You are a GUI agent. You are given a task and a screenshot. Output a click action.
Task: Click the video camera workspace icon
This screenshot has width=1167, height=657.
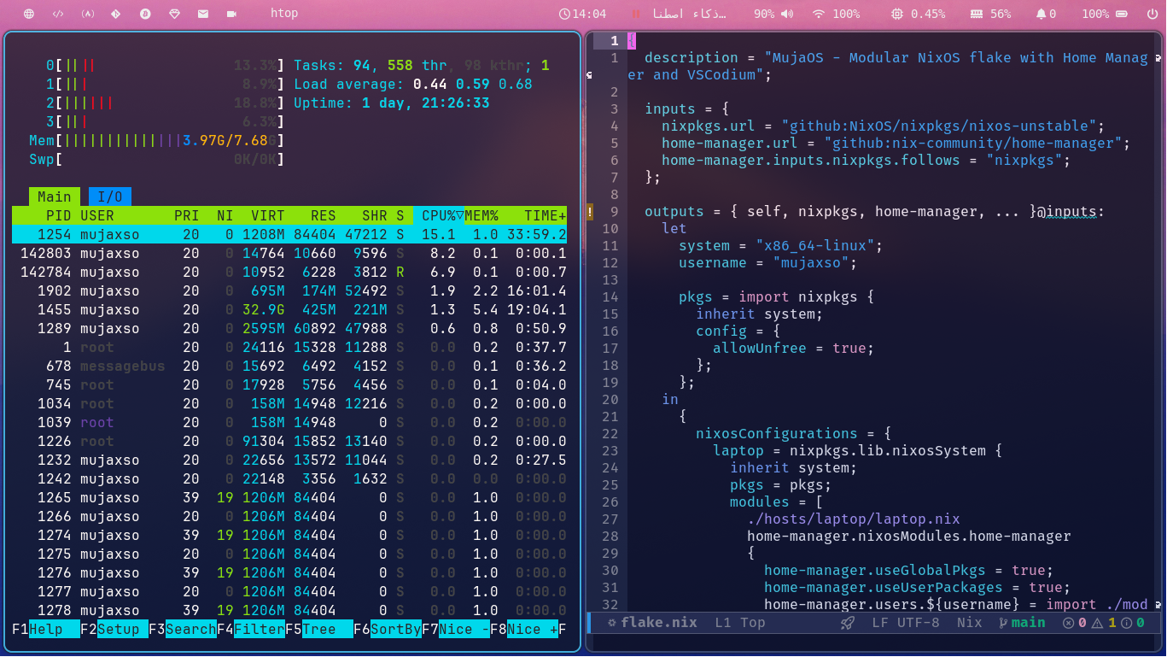coord(232,14)
